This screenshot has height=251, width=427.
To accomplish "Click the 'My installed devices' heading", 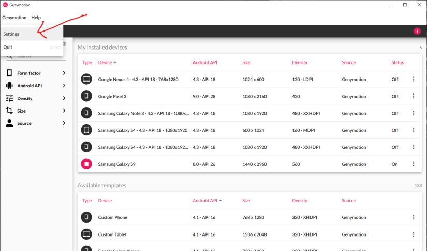I will [x=102, y=48].
